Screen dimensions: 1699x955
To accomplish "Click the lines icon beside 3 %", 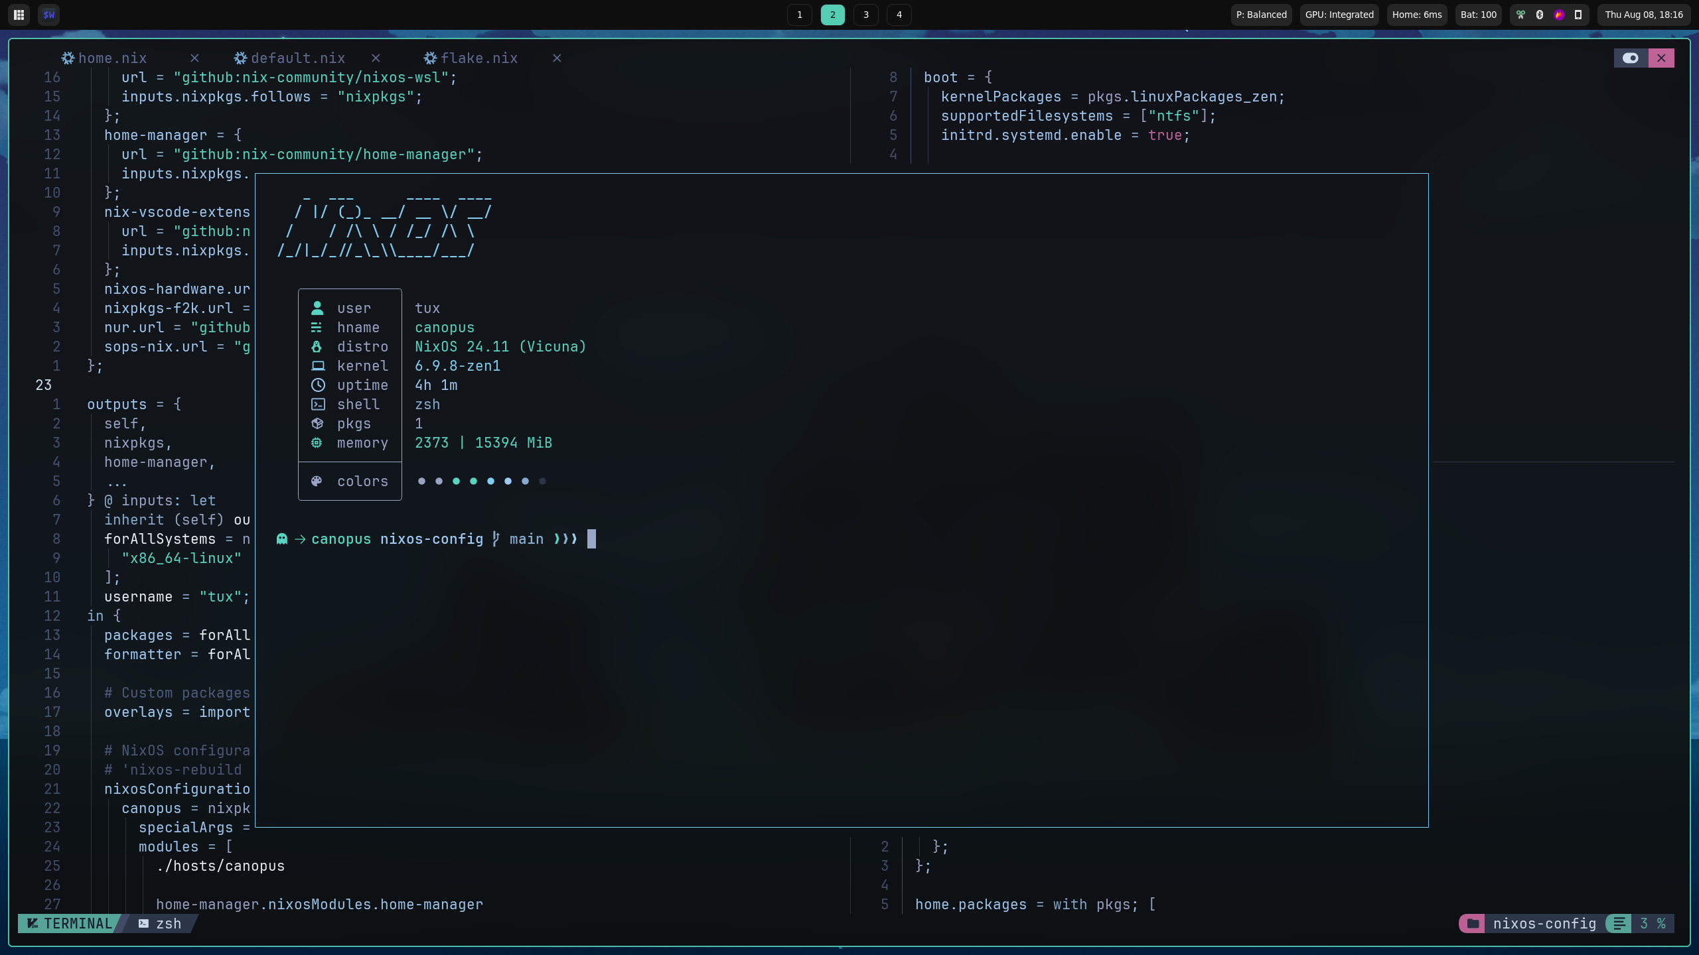I will tap(1619, 923).
